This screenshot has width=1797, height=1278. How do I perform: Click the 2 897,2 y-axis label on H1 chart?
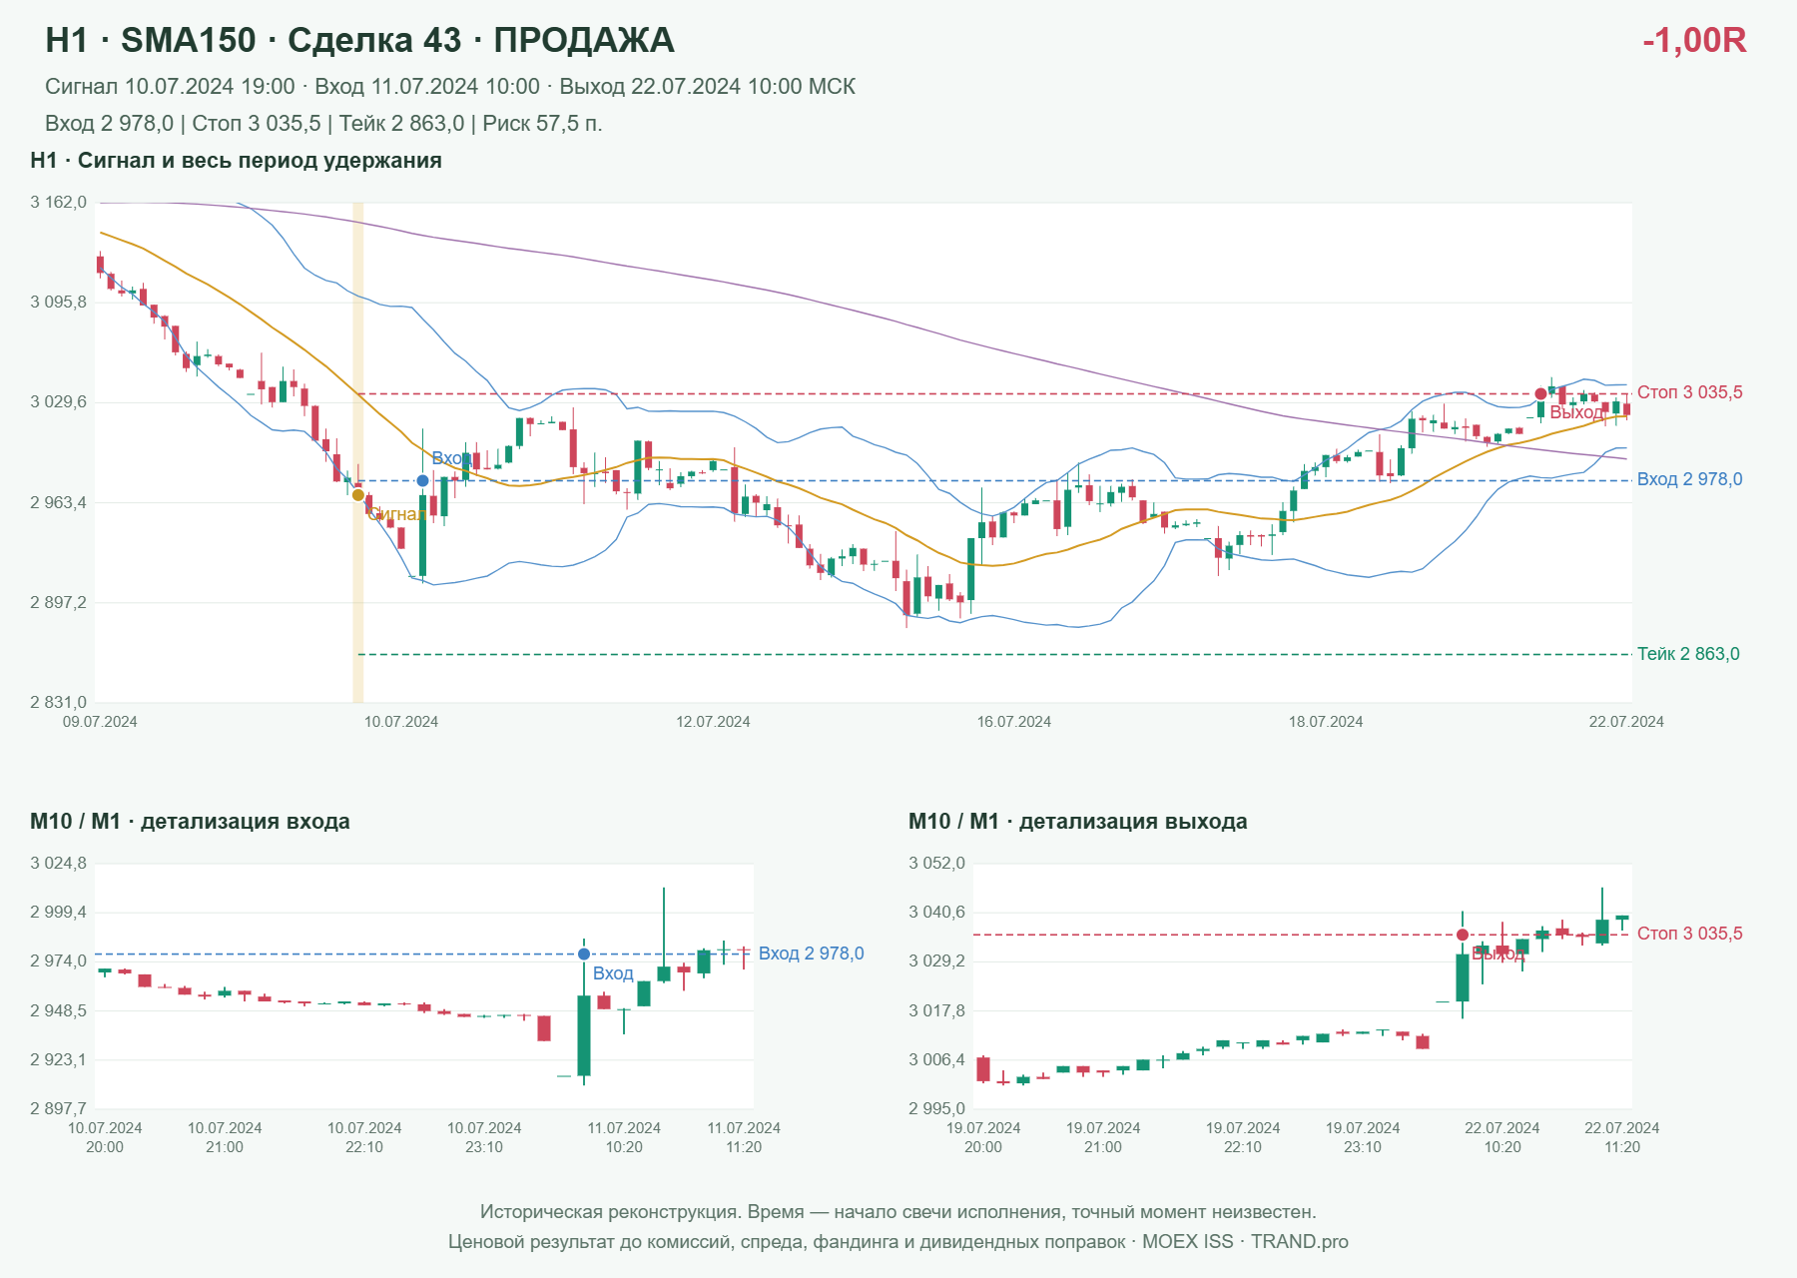(59, 603)
